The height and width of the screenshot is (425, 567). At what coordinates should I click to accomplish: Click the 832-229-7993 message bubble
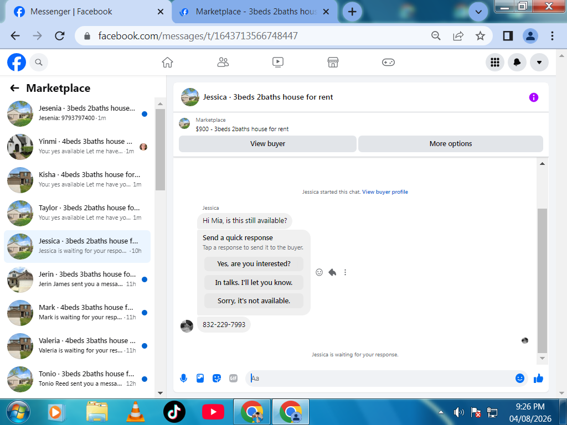224,324
